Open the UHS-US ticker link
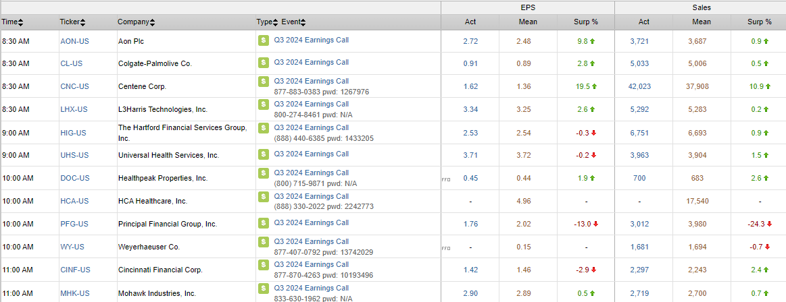 74,155
